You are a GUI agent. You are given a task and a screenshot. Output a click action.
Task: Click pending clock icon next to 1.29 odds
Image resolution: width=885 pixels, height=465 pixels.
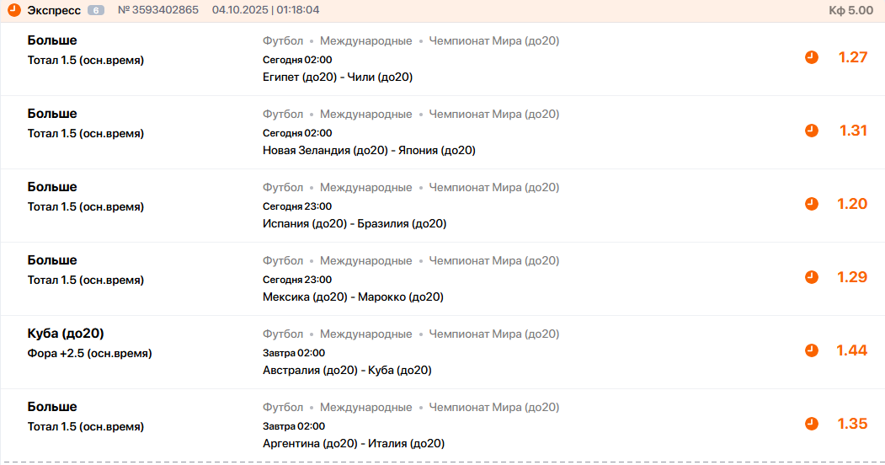coord(812,277)
